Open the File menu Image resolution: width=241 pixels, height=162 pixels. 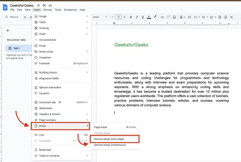12,10
